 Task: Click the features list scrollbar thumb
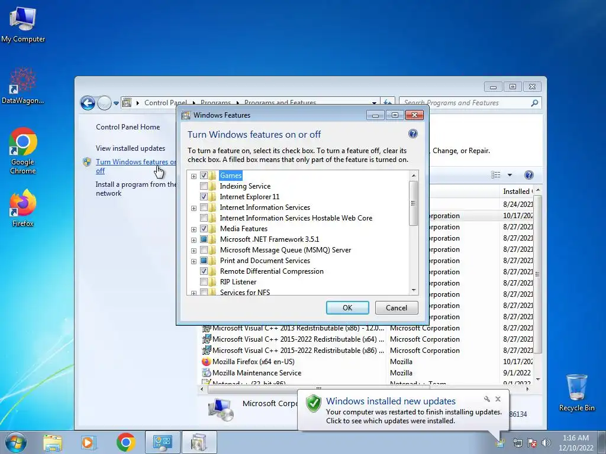pyautogui.click(x=413, y=203)
